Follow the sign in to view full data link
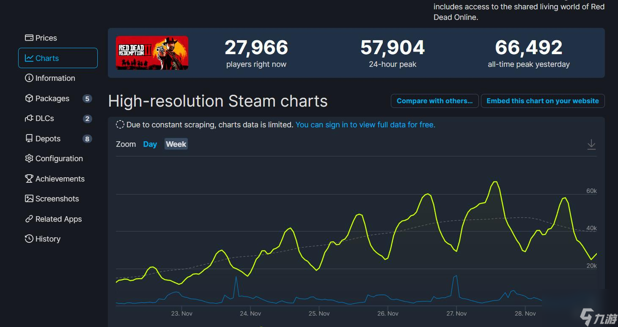618x327 pixels. (365, 125)
